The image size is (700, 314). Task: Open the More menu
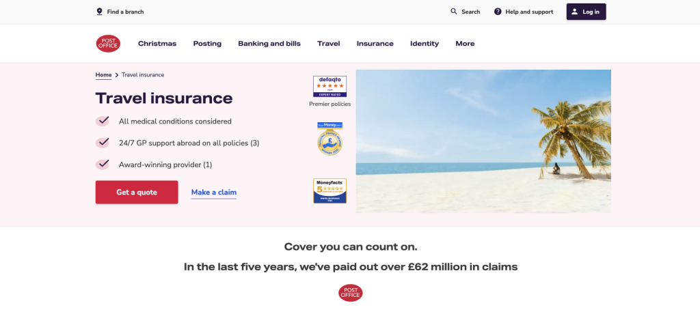pos(465,44)
